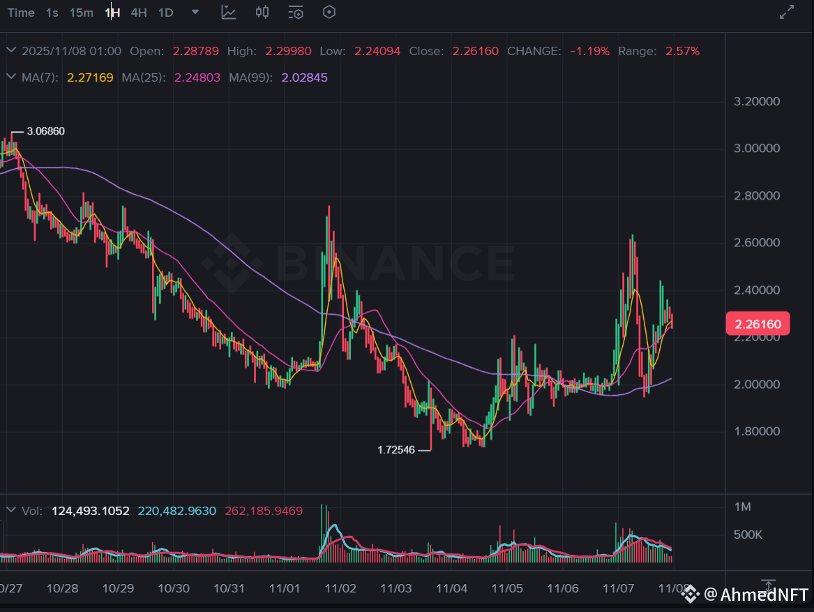Collapse the MA indicator row chevron
The height and width of the screenshot is (612, 814).
pyautogui.click(x=11, y=77)
